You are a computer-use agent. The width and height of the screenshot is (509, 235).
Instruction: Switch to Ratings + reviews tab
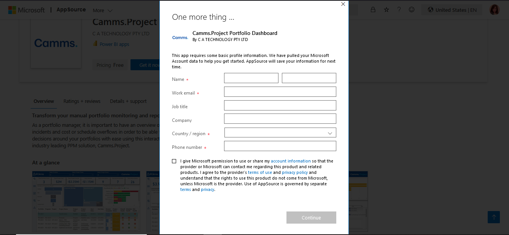(x=82, y=101)
